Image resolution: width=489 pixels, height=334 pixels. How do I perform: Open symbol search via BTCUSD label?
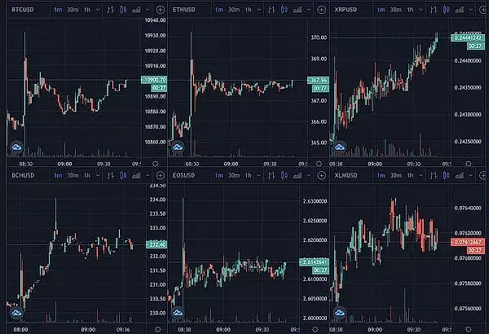pyautogui.click(x=23, y=10)
